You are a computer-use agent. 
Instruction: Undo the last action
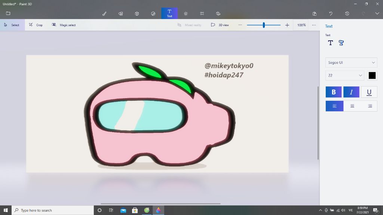click(331, 14)
